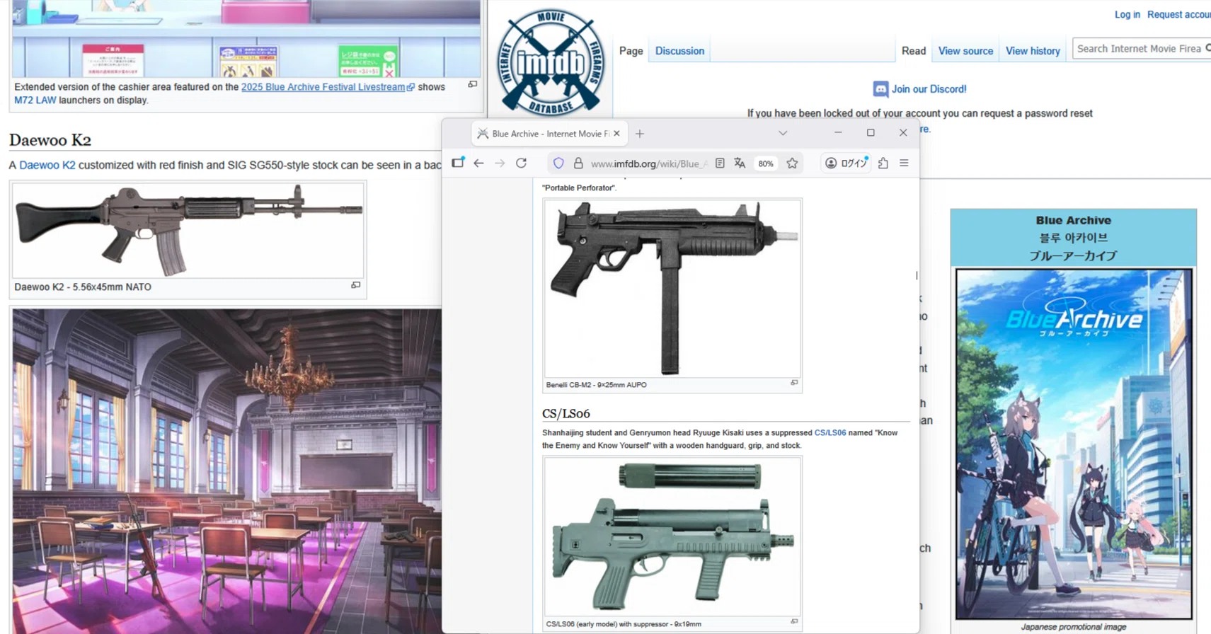Open the CS/LS06 with suppressor thumbnail
Viewport: 1211px width, 634px height.
(x=672, y=536)
